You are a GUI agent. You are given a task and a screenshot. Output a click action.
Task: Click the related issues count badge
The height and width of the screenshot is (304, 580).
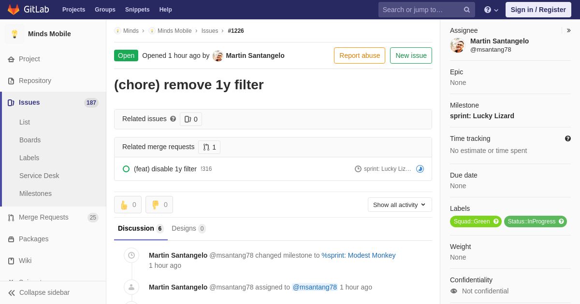pos(191,119)
